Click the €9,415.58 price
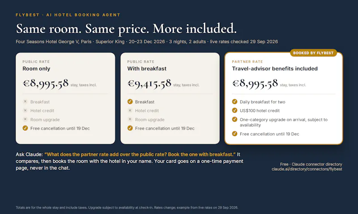358x214 pixels. [149, 84]
